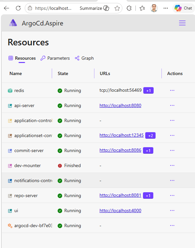Image resolution: width=195 pixels, height=248 pixels.
Task: Expand the +2 URLs badge for applicationset-controller
Action: coord(150,135)
